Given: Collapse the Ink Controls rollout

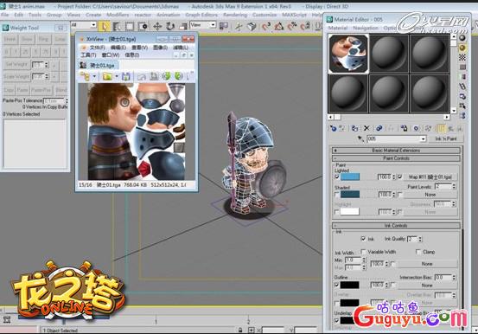Looking at the screenshot, I should tap(396, 226).
